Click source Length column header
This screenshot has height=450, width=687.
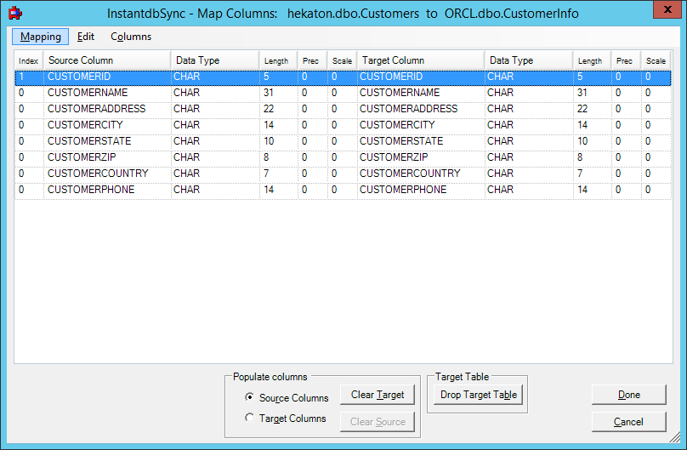click(279, 60)
